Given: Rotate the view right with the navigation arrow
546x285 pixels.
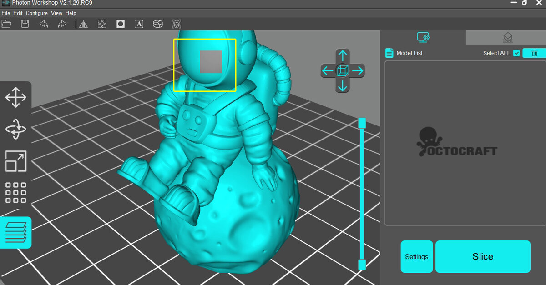Looking at the screenshot, I should coord(358,70).
